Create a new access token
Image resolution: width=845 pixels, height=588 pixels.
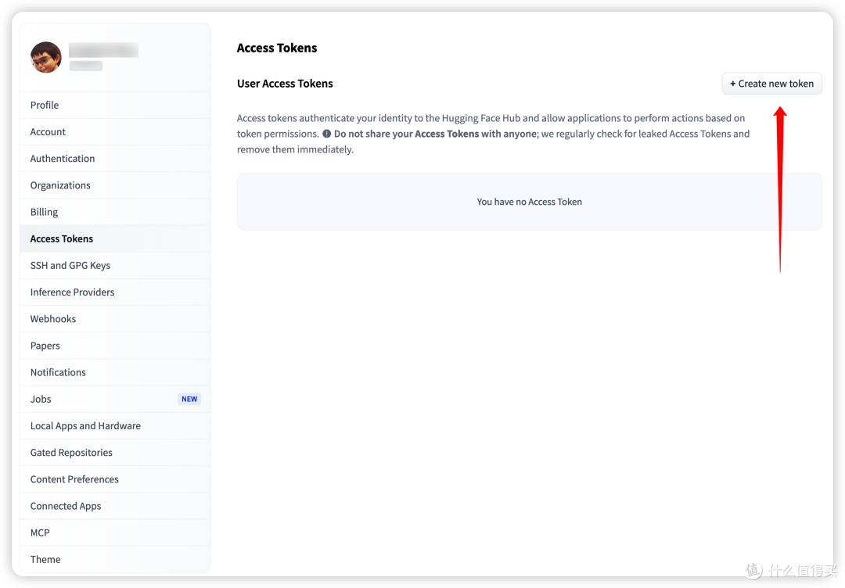point(771,84)
